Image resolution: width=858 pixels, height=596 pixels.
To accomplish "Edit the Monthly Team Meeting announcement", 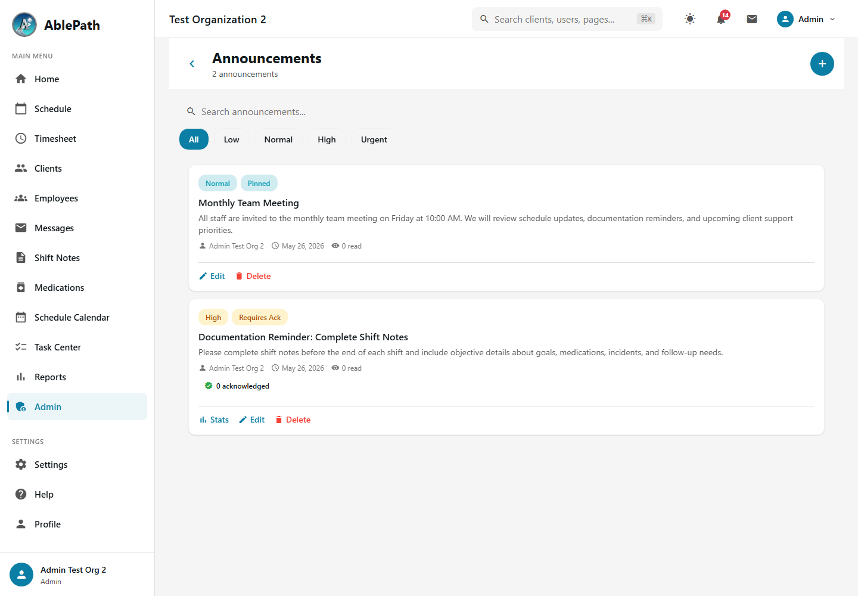I will [212, 276].
